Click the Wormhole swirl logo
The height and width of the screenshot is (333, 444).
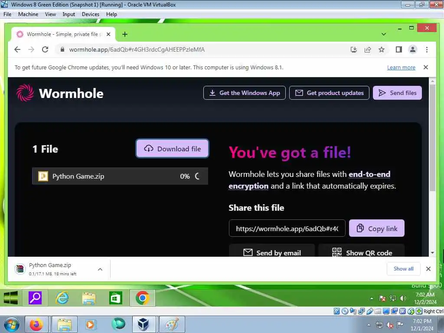(25, 93)
